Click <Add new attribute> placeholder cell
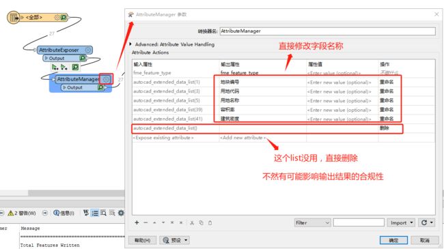This screenshot has height=249, width=444. pyautogui.click(x=263, y=138)
